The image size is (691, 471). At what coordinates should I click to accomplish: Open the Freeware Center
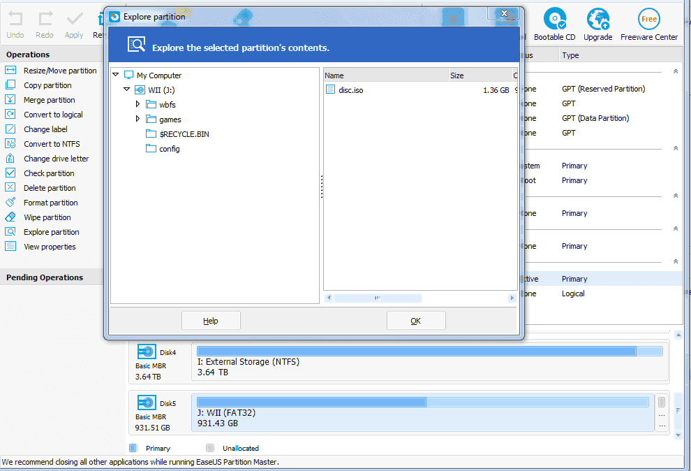tap(648, 24)
